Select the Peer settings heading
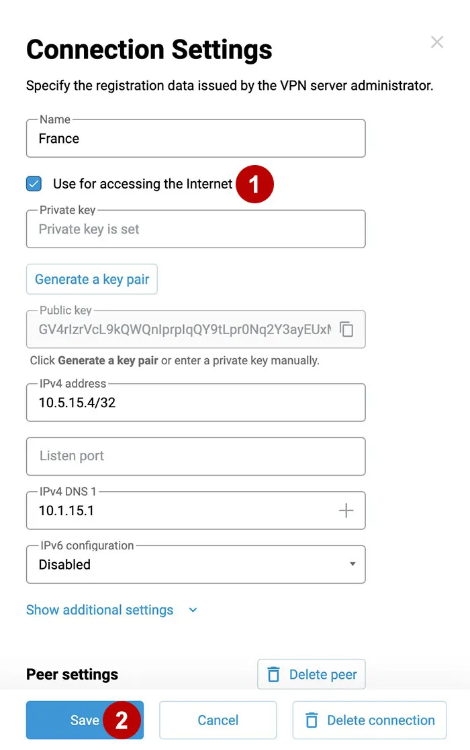Image resolution: width=470 pixels, height=750 pixels. coord(71,674)
